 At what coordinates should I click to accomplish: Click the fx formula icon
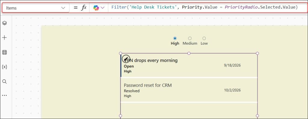coord(84,7)
